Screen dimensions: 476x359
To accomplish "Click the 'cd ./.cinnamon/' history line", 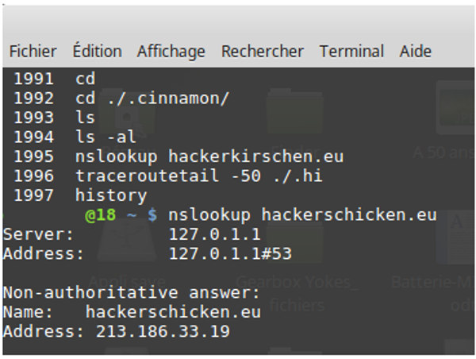I will pyautogui.click(x=121, y=98).
